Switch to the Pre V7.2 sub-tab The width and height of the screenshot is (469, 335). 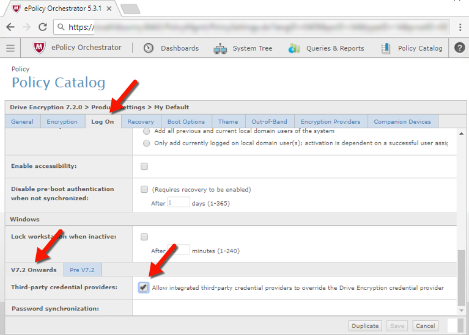pyautogui.click(x=83, y=270)
